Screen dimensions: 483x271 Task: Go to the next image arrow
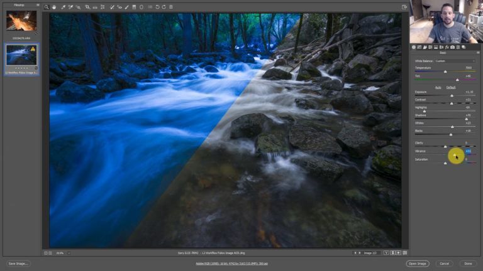click(x=360, y=253)
